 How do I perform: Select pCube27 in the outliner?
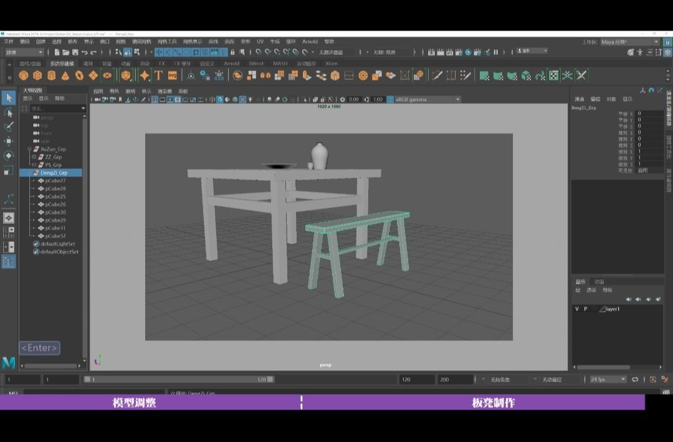point(55,181)
